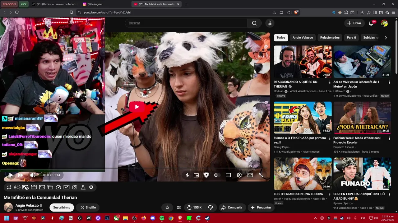Reload the page in browser toolbar
Viewport: 398px width, 223px height.
click(17, 12)
